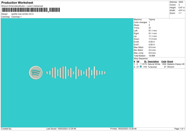Click the barcode at top of worksheet
Screen dimensions: 186x131
[x=31, y=10]
